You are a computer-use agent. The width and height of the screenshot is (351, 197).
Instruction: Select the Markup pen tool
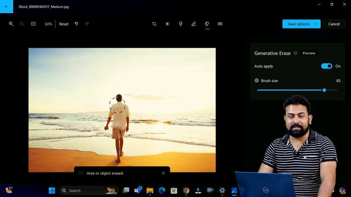pos(194,24)
